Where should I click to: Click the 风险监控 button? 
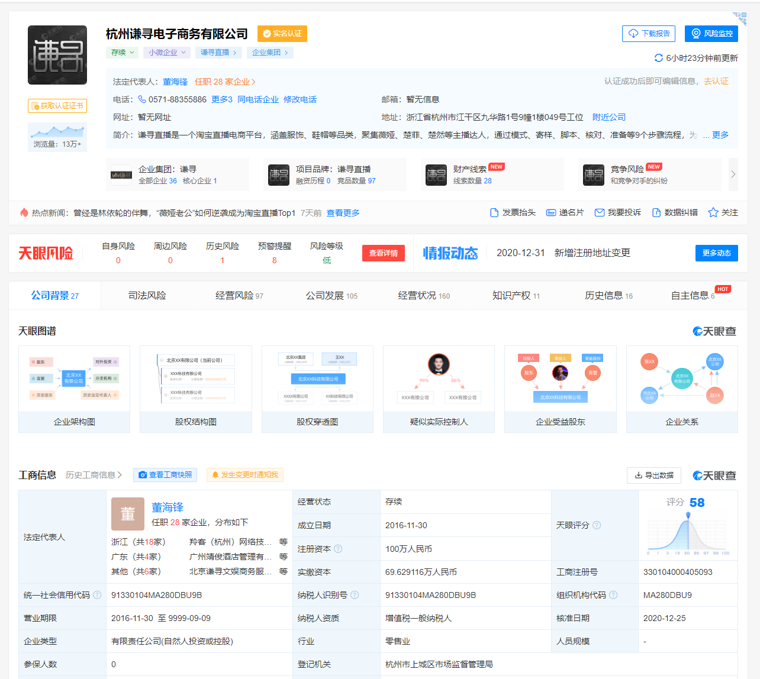711,34
